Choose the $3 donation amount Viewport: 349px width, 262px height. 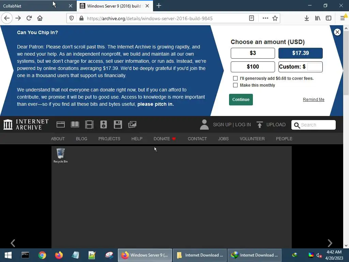tap(253, 53)
